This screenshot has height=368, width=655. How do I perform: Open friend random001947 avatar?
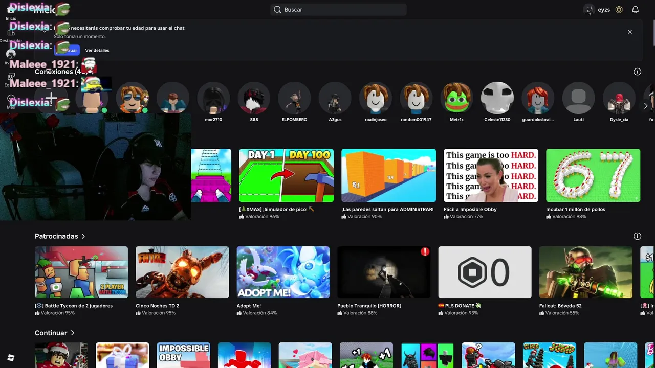click(x=416, y=98)
